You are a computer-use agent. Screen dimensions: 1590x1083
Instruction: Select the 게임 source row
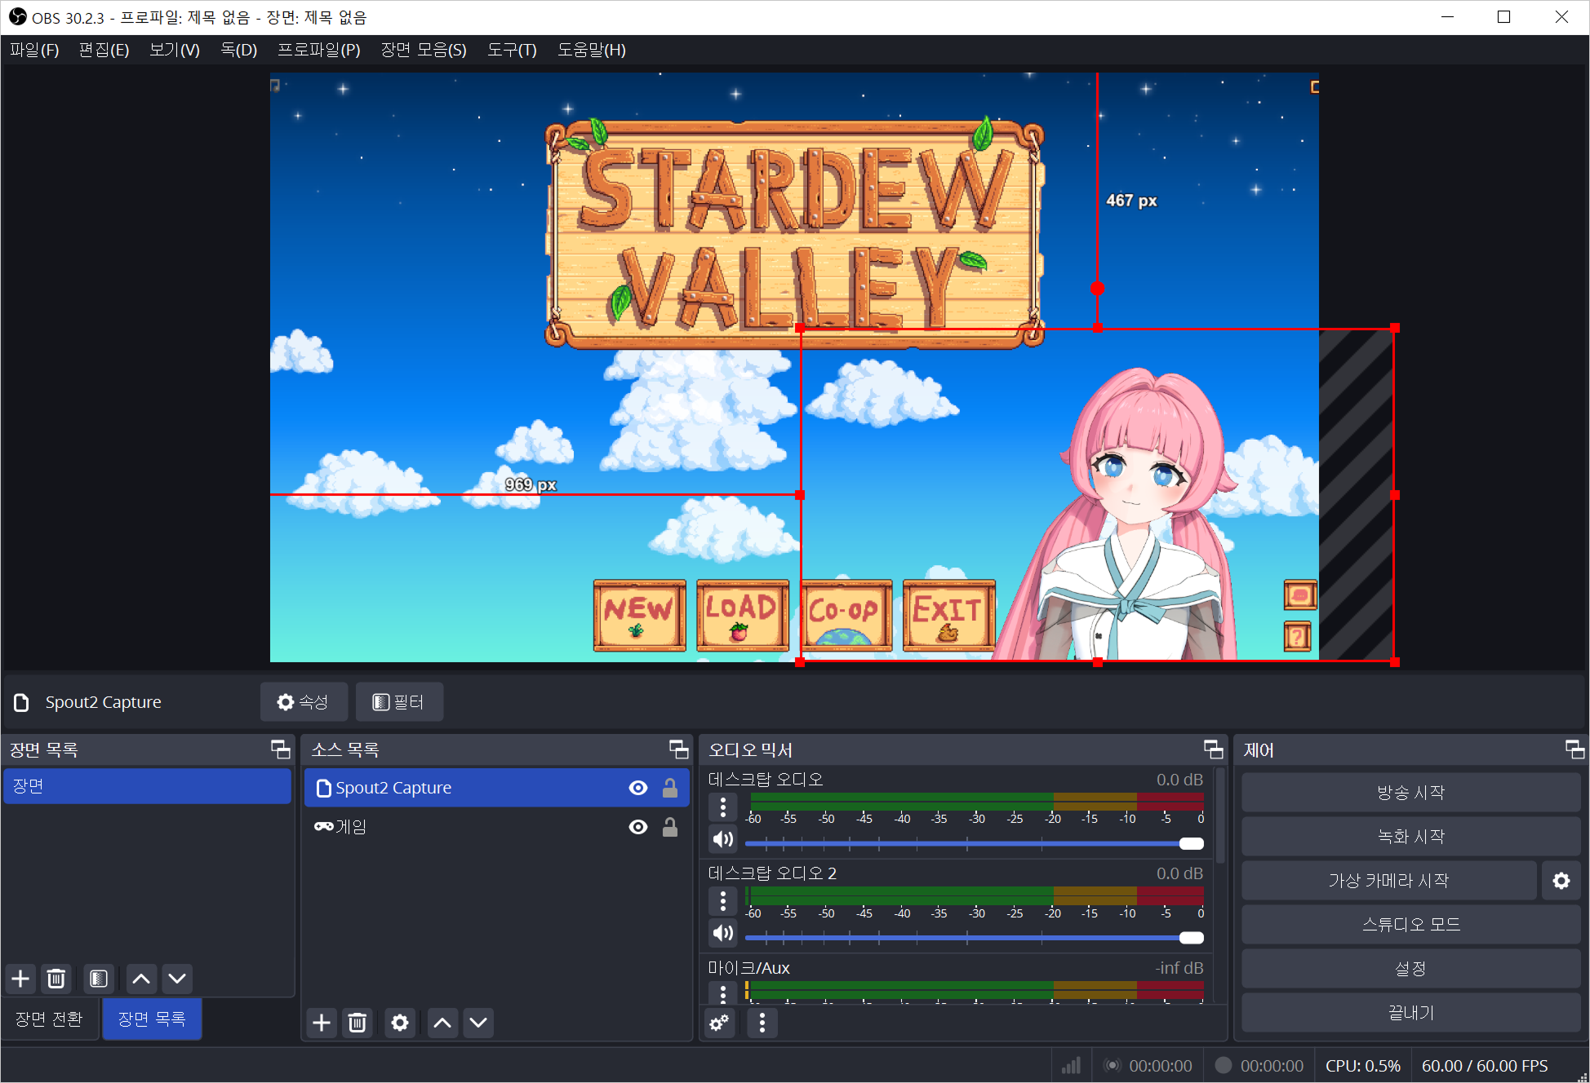(497, 827)
